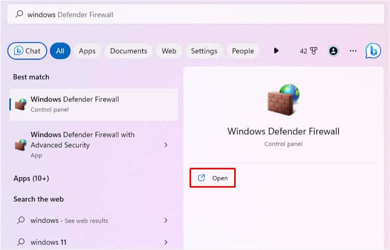
Task: Click the search magnifier icon in search box
Action: (x=19, y=14)
